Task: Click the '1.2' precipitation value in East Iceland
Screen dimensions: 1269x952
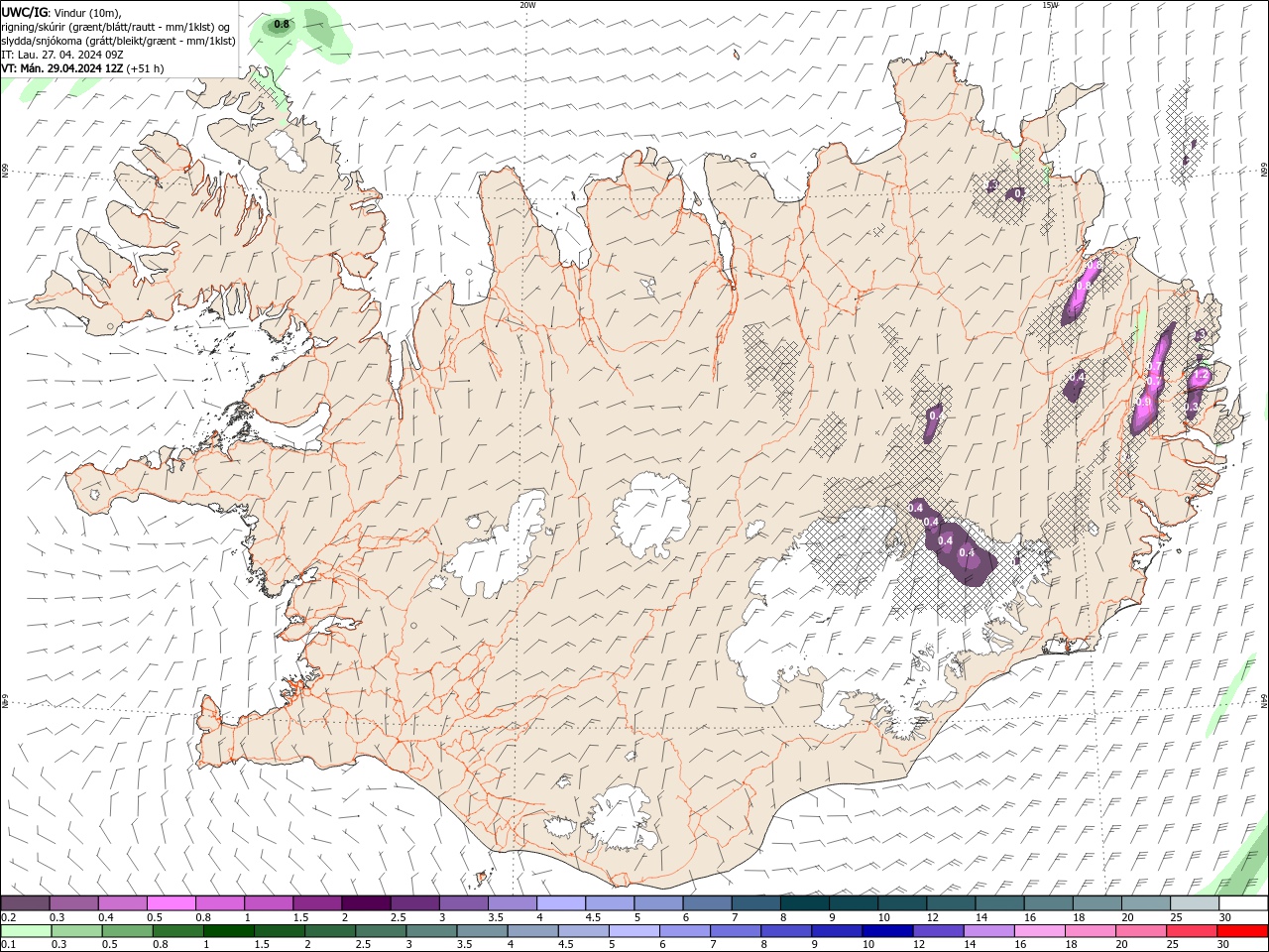Action: point(1199,376)
